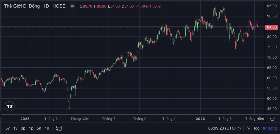
Task: Click the 90.00 price axis label
Action: 272,16
